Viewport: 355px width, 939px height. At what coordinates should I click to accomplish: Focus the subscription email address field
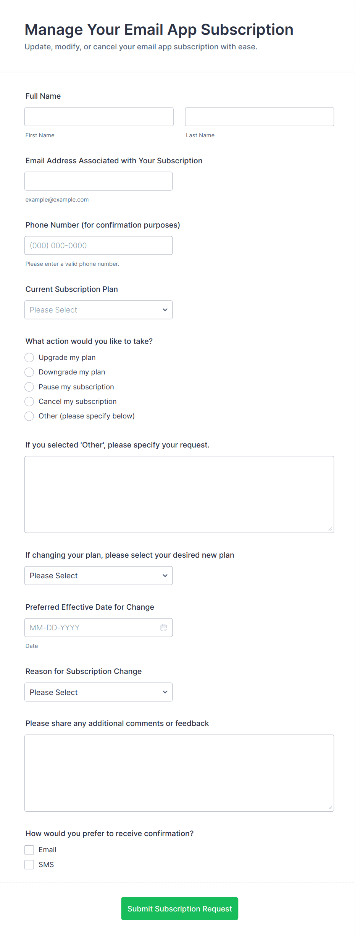98,181
